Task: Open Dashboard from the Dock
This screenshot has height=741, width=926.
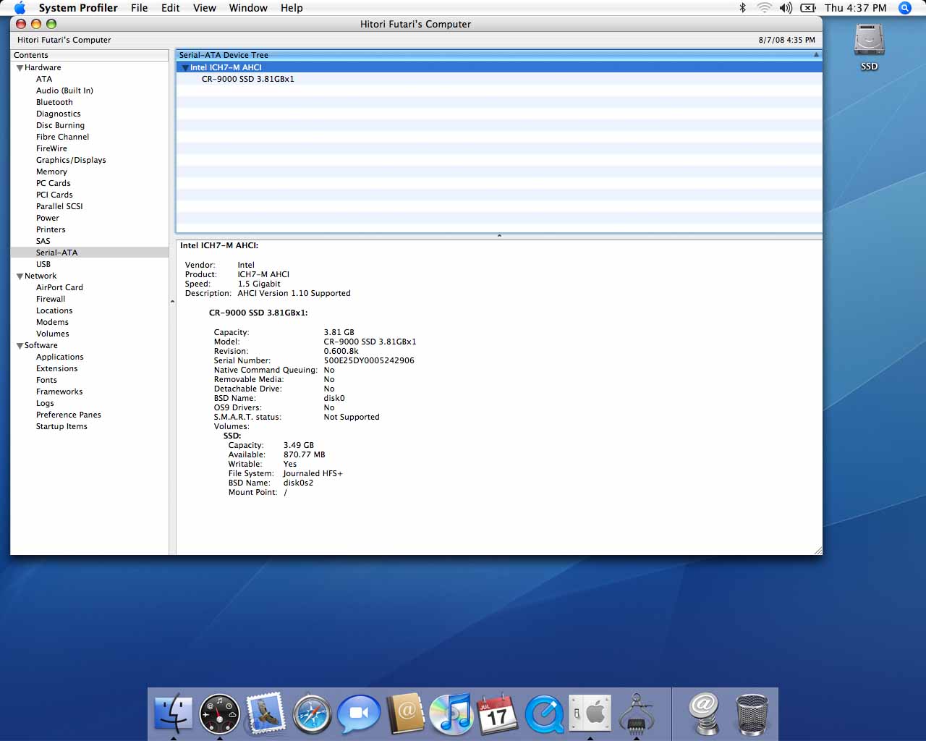Action: [x=219, y=714]
